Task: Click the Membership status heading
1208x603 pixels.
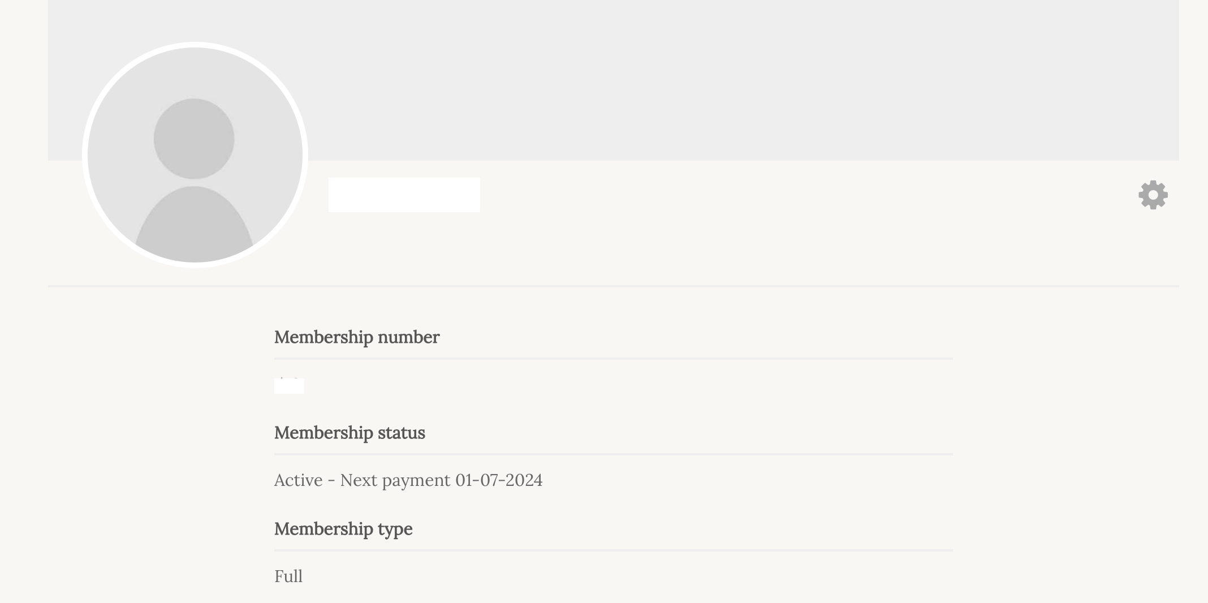Action: point(350,433)
